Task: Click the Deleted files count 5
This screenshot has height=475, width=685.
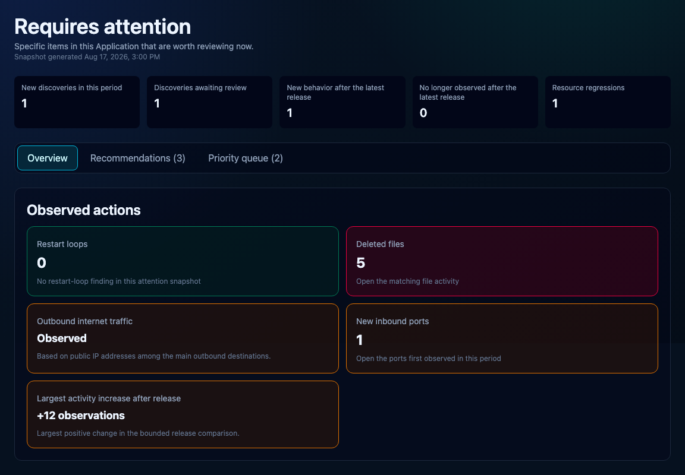Action: (x=361, y=263)
